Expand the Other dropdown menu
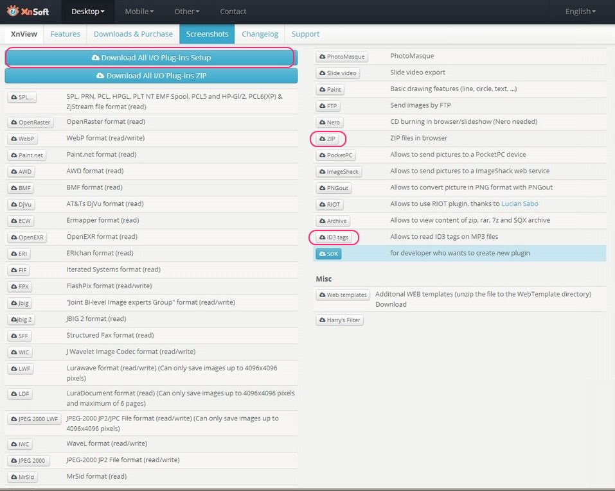The height and width of the screenshot is (491, 615). coord(187,12)
